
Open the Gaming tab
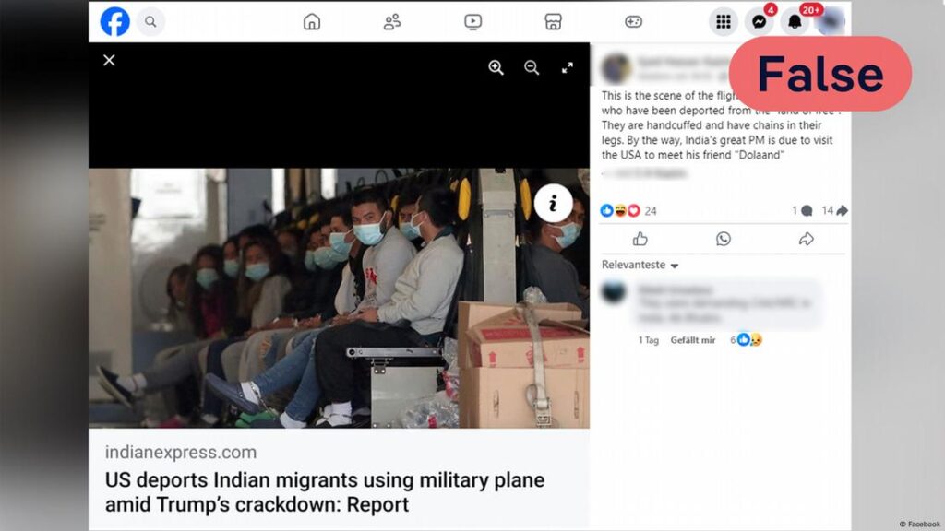point(633,22)
